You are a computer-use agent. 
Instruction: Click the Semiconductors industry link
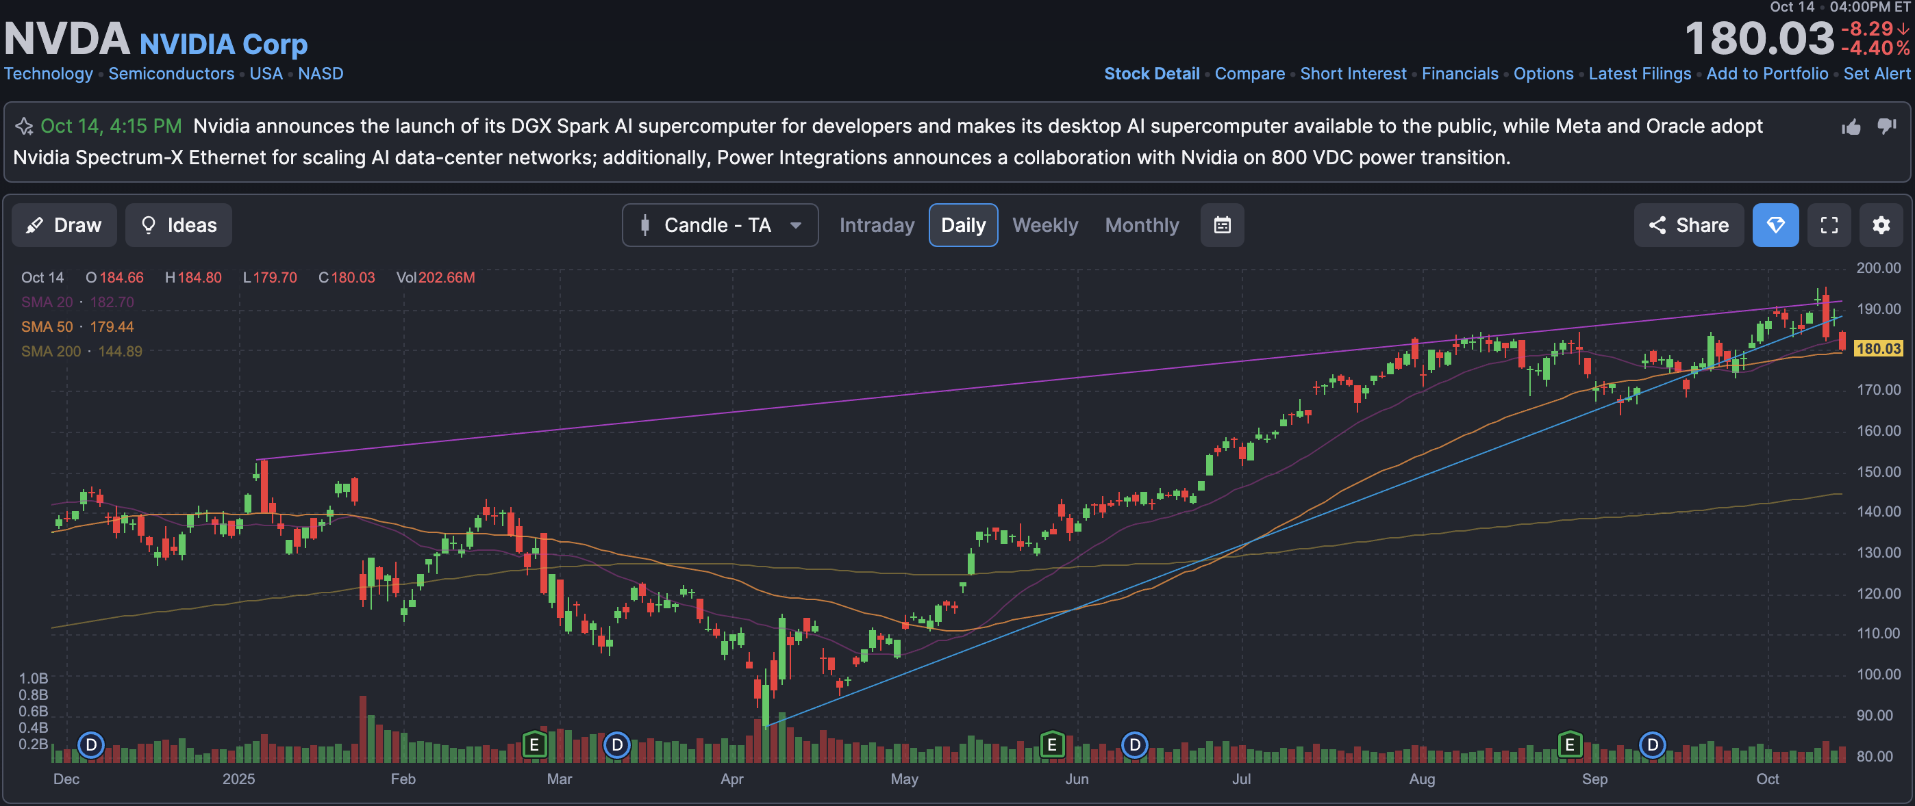(x=171, y=73)
